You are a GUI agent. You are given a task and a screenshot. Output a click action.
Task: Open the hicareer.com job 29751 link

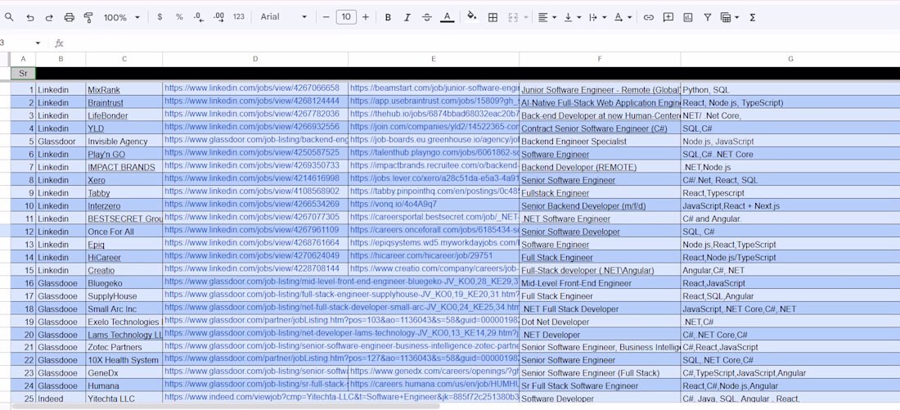[x=421, y=255]
